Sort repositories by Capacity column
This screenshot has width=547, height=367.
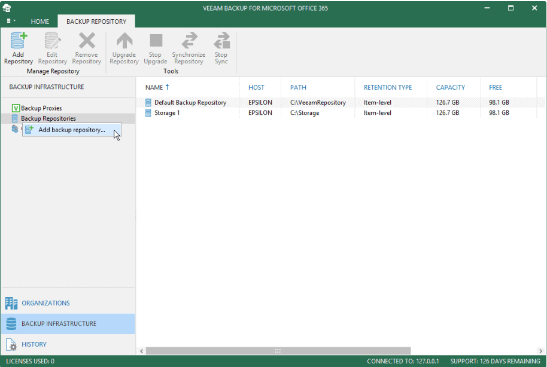coord(450,87)
